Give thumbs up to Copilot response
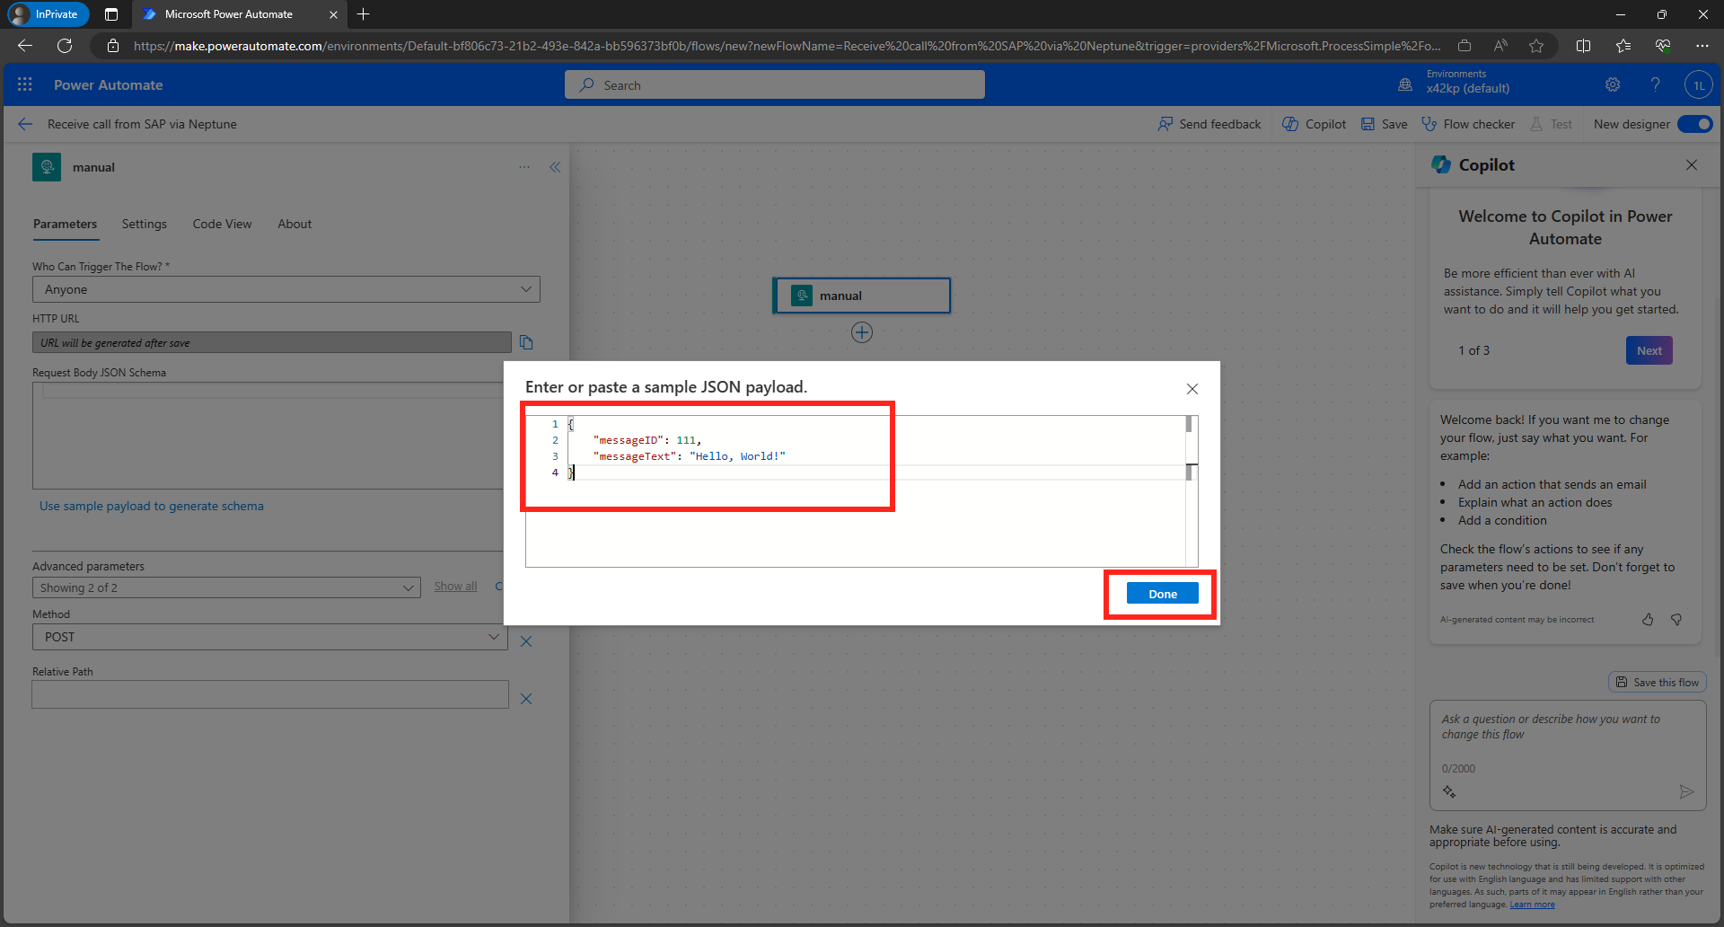Image resolution: width=1724 pixels, height=927 pixels. coord(1648,620)
